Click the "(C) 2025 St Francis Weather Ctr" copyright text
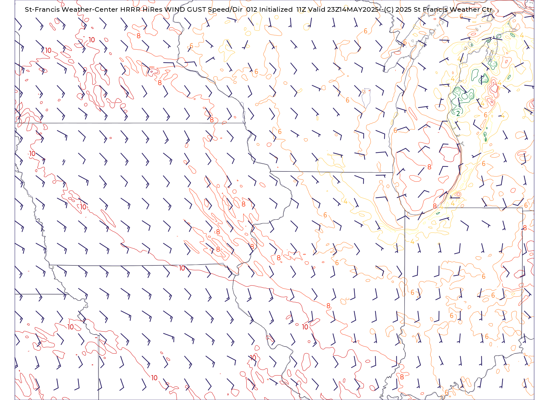The width and height of the screenshot is (549, 400). (438, 9)
